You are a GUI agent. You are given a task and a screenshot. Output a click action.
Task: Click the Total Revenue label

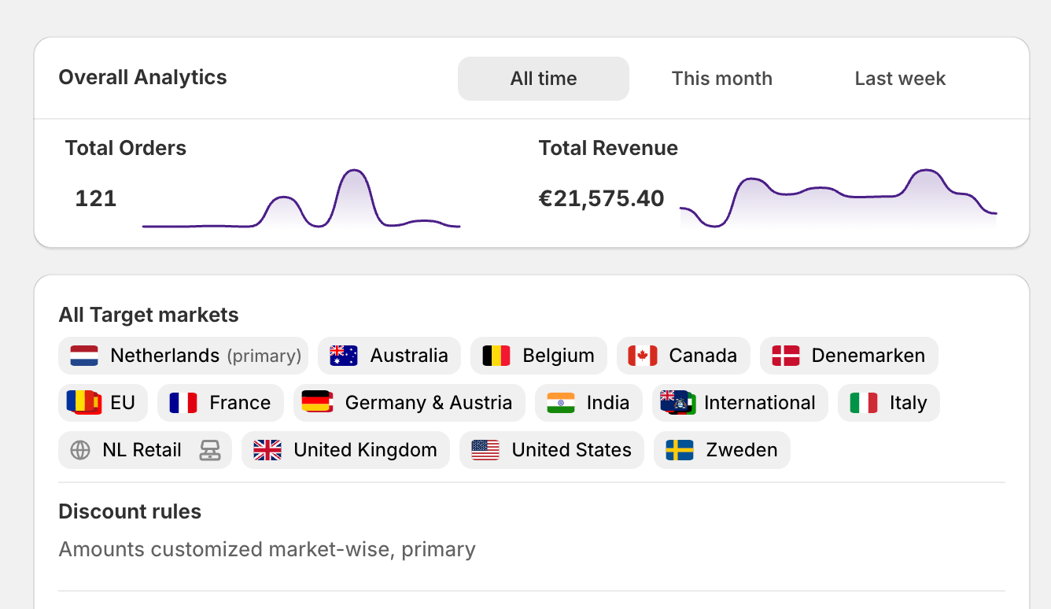coord(608,148)
